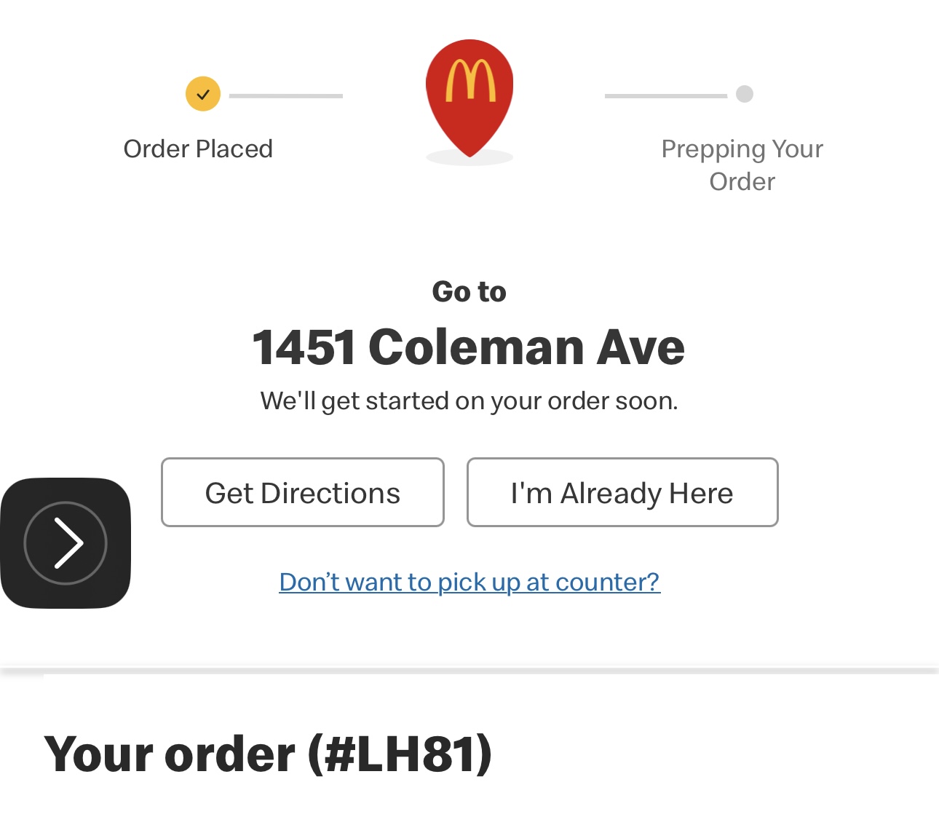
Task: Click the horizontal divider above Your order
Action: click(469, 670)
